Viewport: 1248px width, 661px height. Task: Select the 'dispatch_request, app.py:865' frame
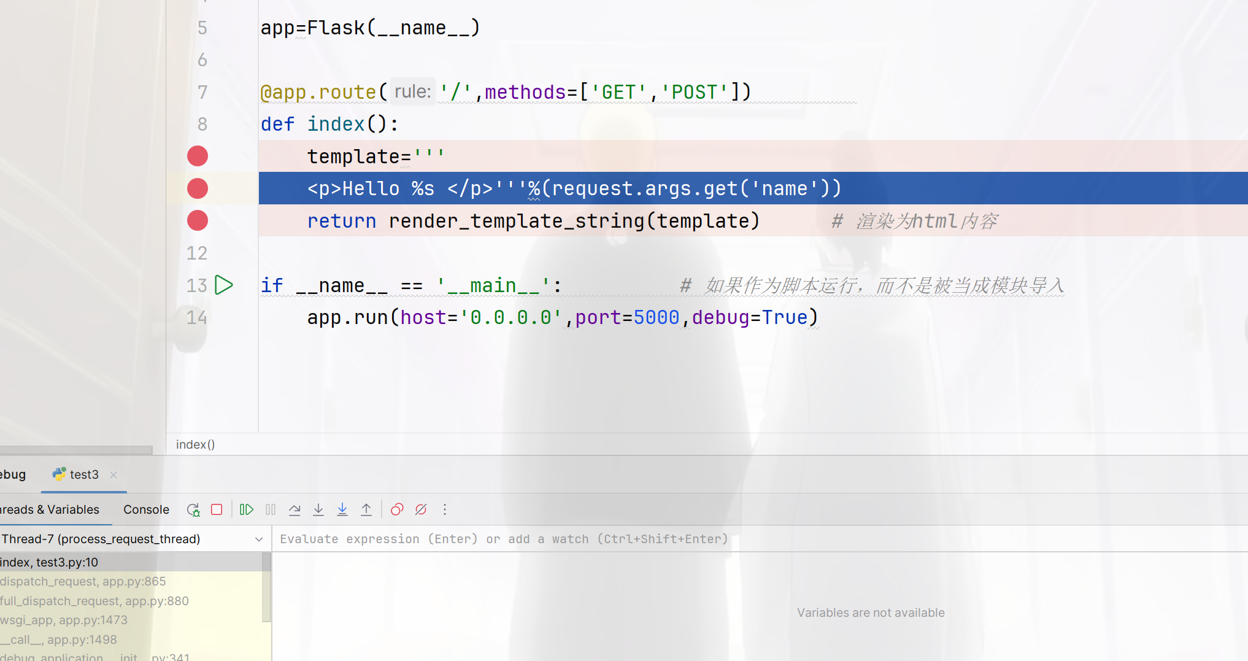click(x=131, y=581)
